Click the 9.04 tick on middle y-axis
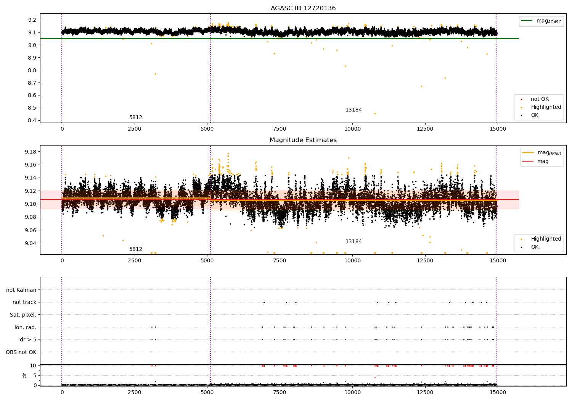Screen dimensions: 572x401 [x=31, y=243]
